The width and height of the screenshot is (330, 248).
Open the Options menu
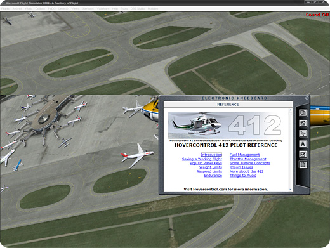[x=40, y=9]
